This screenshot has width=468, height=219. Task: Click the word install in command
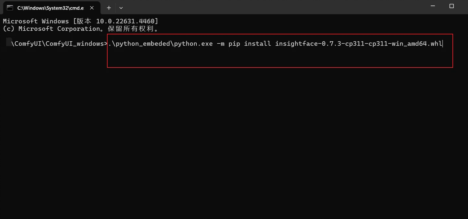pyautogui.click(x=258, y=44)
